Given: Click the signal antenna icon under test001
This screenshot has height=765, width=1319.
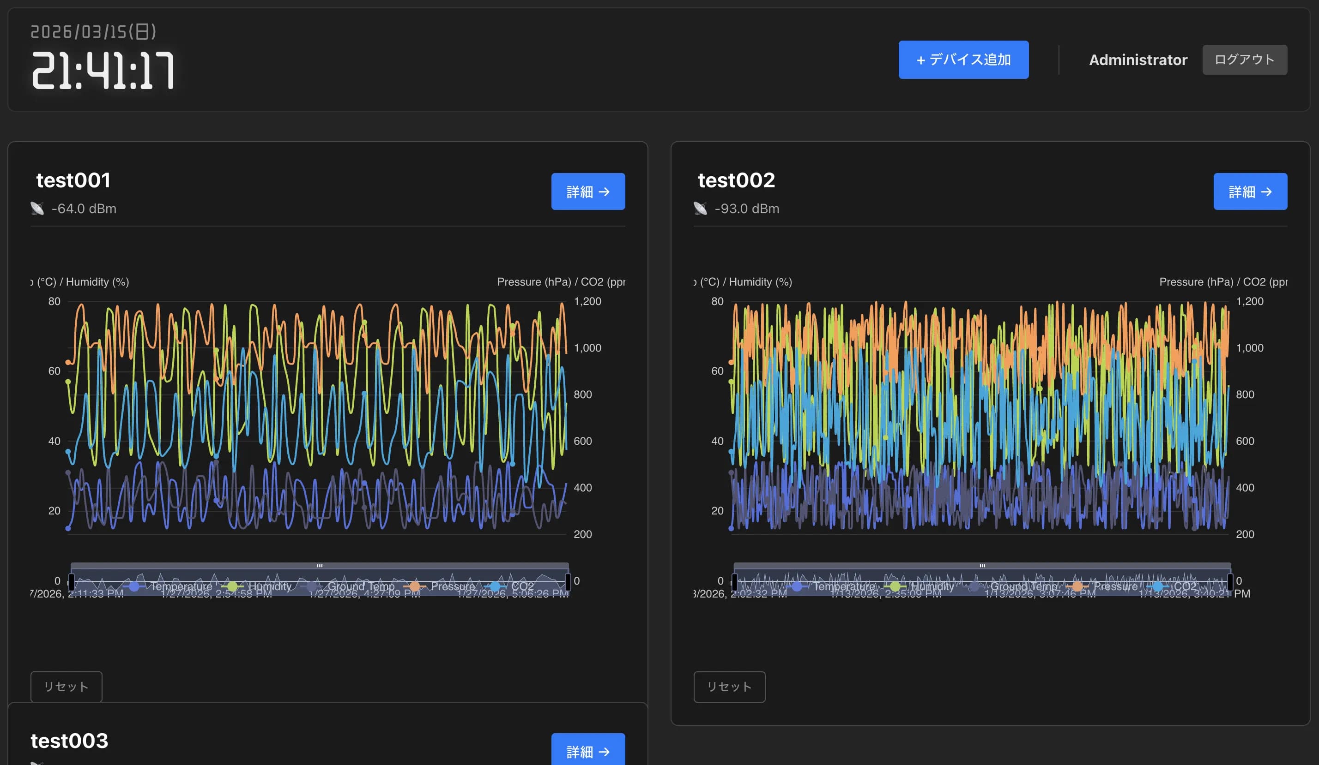Looking at the screenshot, I should coord(37,209).
